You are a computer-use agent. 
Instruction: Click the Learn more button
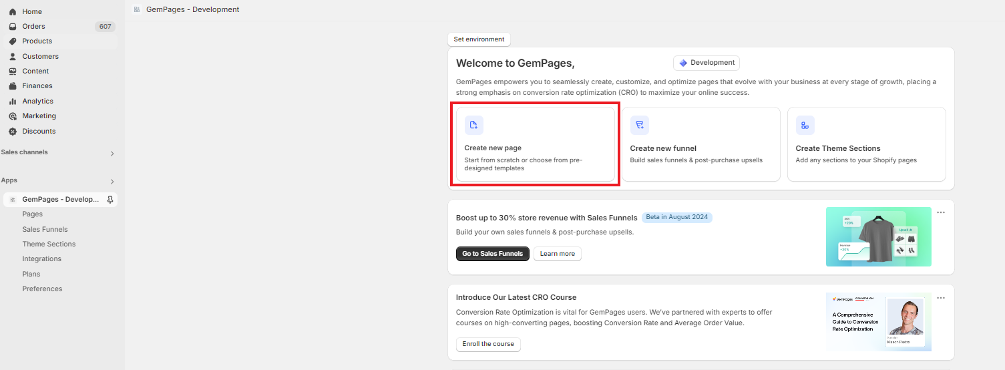(558, 254)
